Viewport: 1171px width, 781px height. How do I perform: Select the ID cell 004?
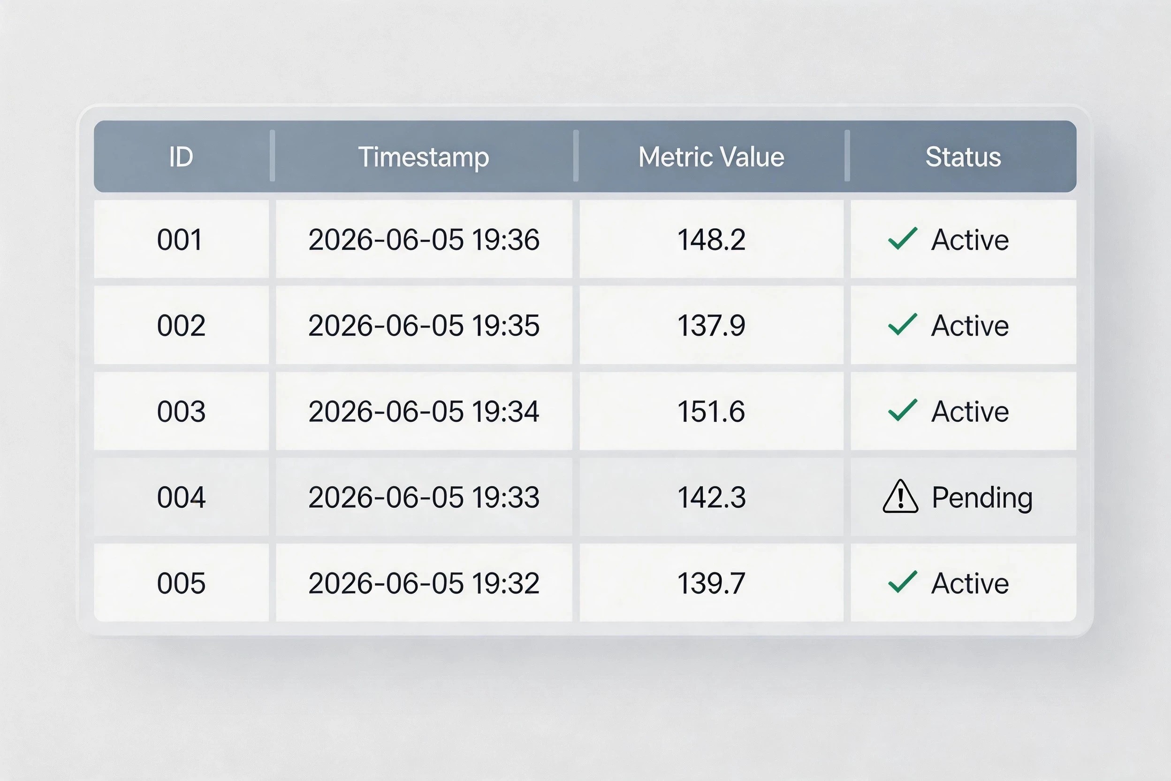point(181,497)
